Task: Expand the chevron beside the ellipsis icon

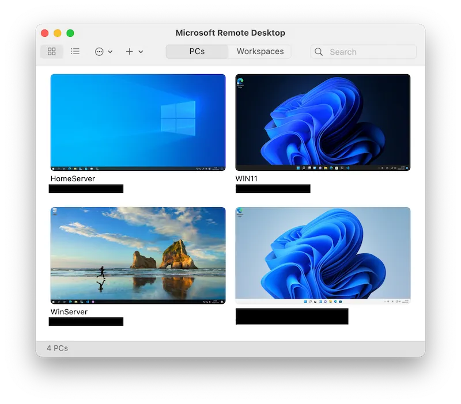Action: point(110,52)
